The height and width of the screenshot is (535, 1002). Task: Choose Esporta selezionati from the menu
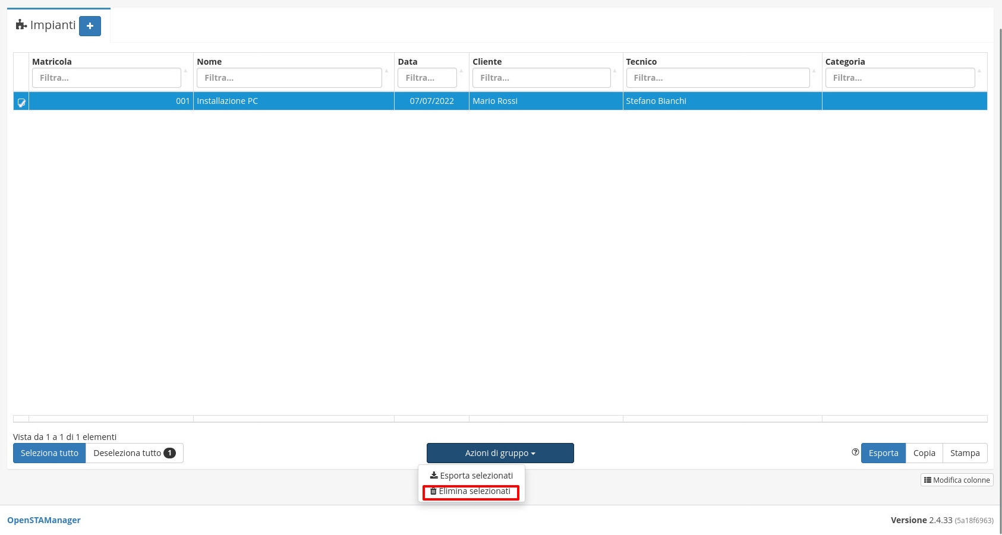[x=471, y=476]
